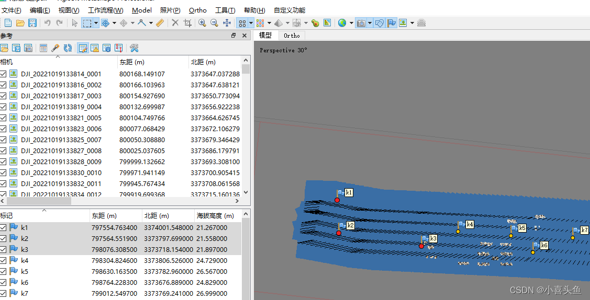Image resolution: width=590 pixels, height=300 pixels.
Task: Export reference with the save table icon
Action: [16, 48]
